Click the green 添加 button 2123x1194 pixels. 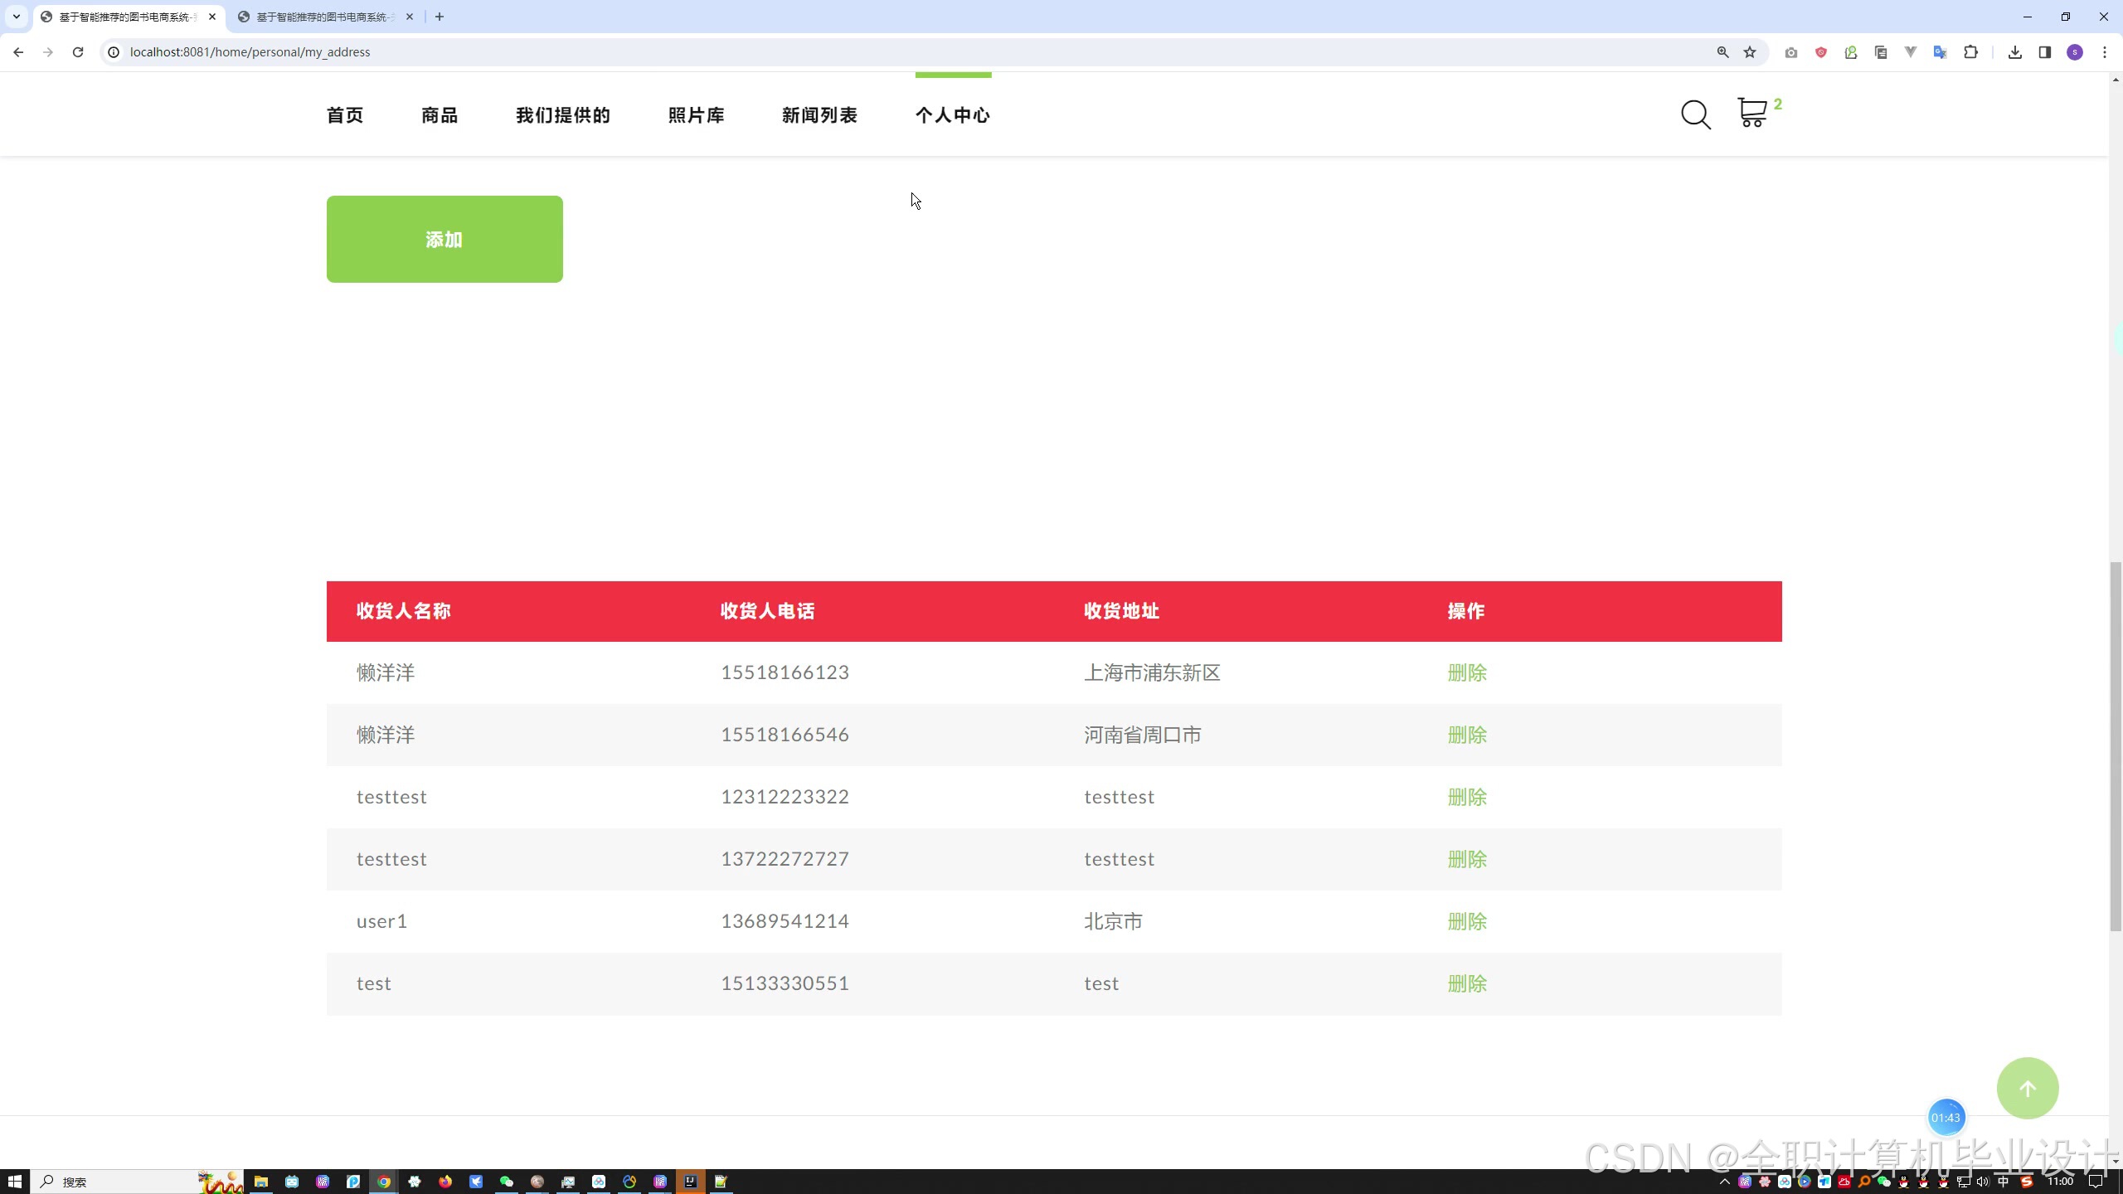click(445, 240)
